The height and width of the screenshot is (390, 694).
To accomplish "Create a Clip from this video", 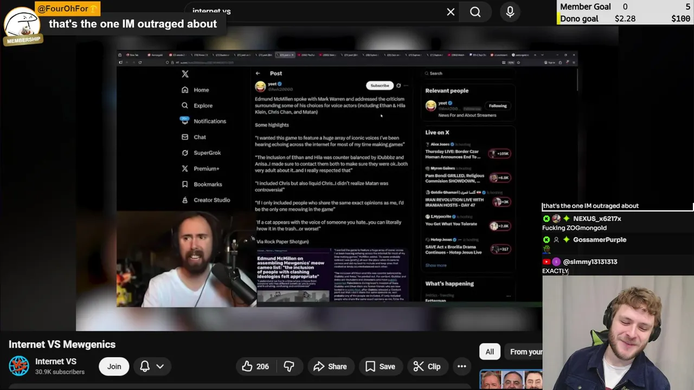I will coord(427,367).
